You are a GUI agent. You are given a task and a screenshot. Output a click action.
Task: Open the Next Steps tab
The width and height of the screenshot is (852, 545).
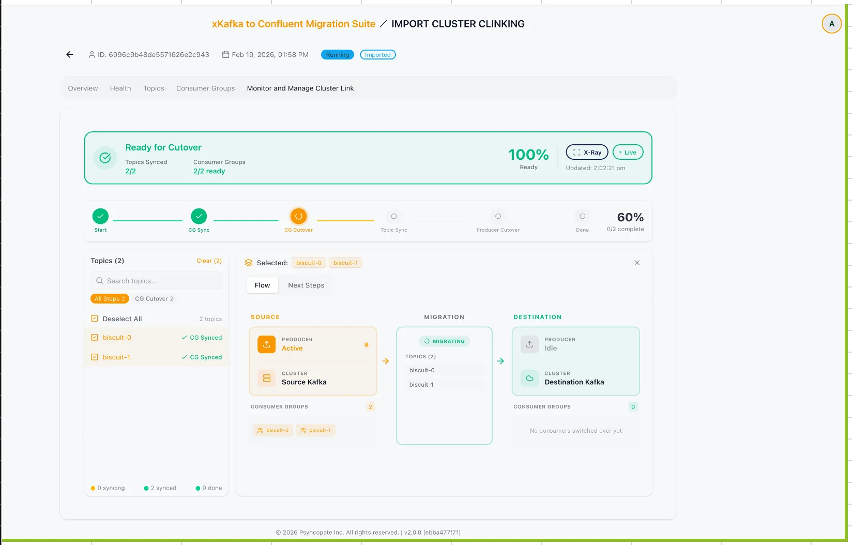[306, 285]
